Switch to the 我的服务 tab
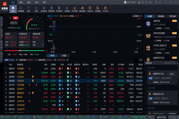The height and width of the screenshot is (119, 179). point(161,16)
